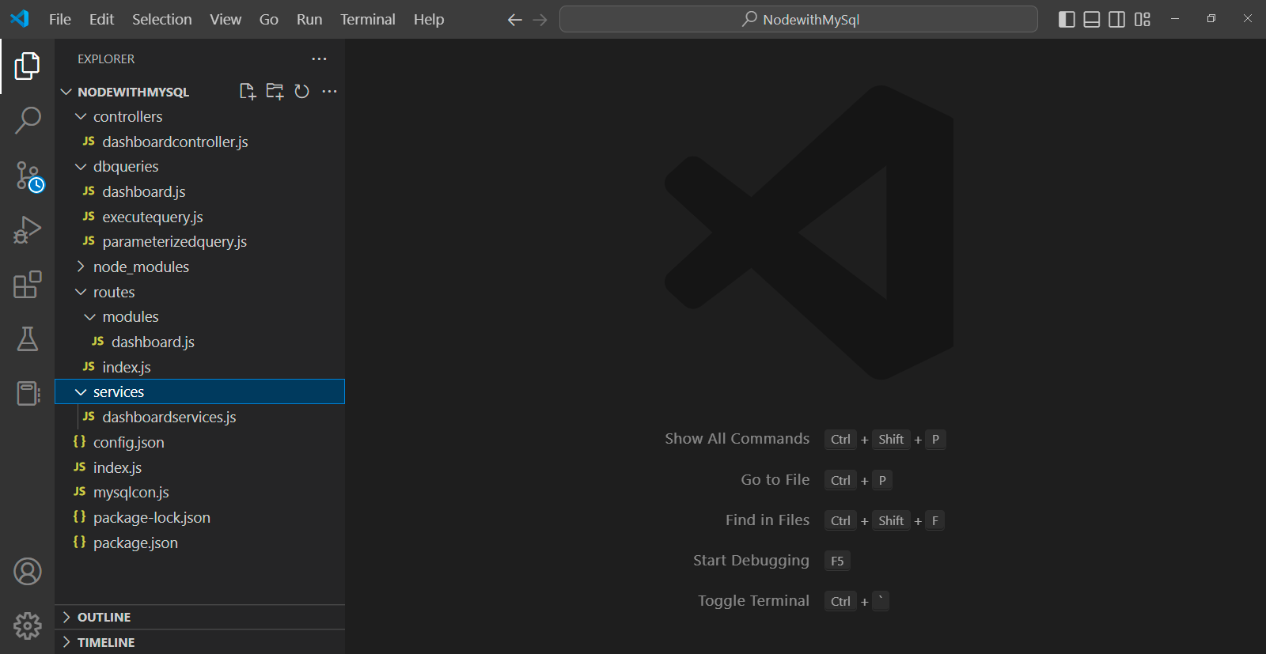Expand the OUTLINE section
Viewport: 1266px width, 654px height.
pos(66,618)
